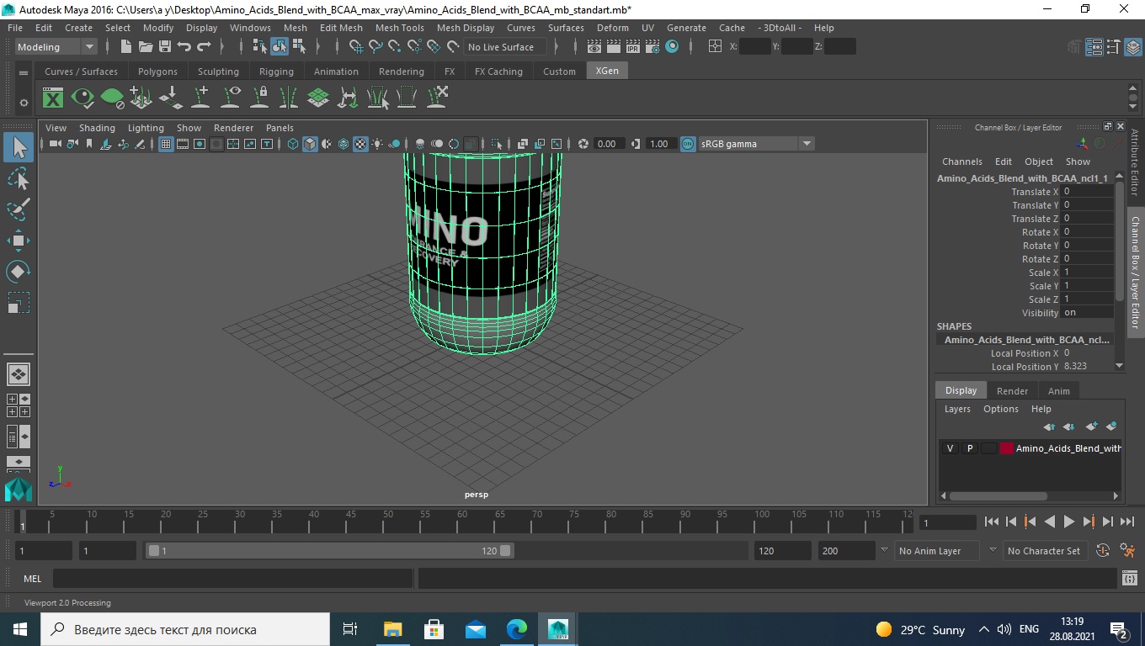Click the Maya home icon below toolbox

pyautogui.click(x=19, y=490)
